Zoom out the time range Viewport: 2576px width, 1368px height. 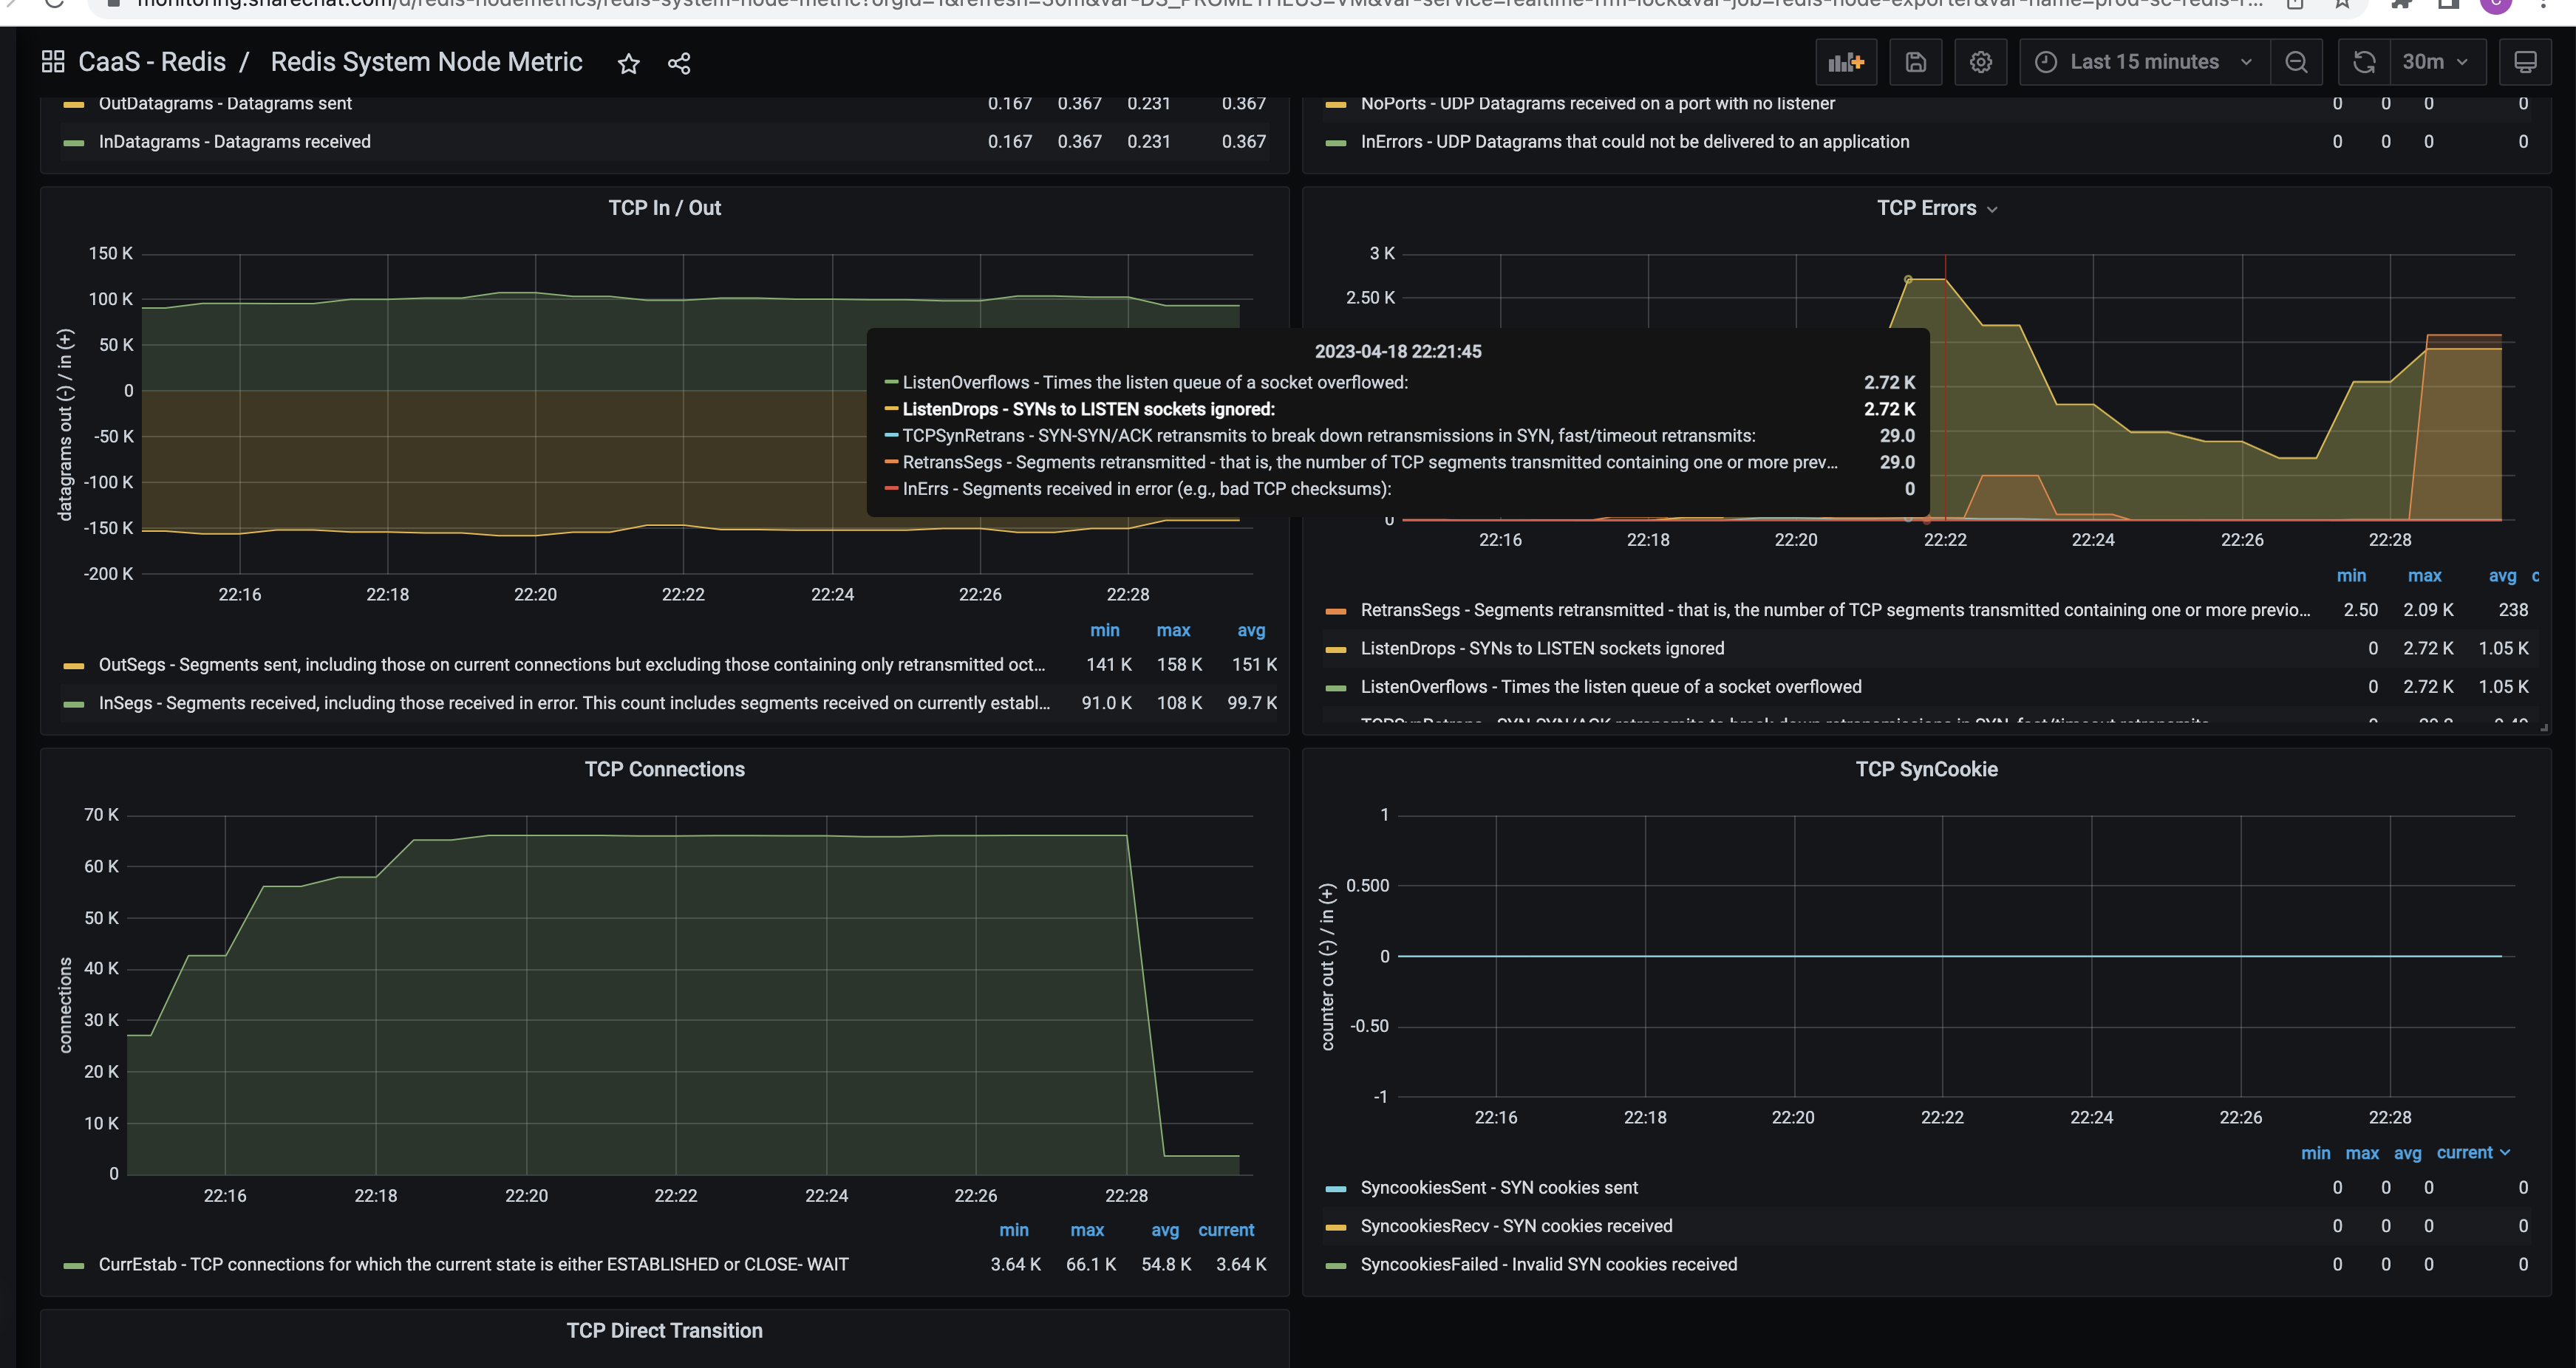[2296, 61]
